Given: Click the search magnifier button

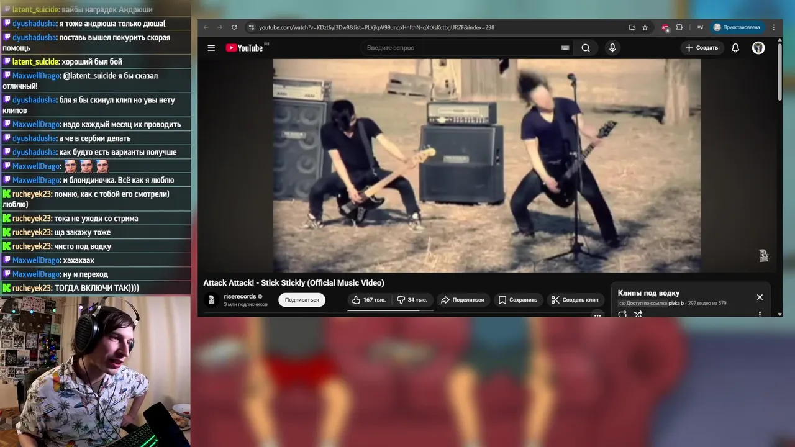Looking at the screenshot, I should coord(586,48).
